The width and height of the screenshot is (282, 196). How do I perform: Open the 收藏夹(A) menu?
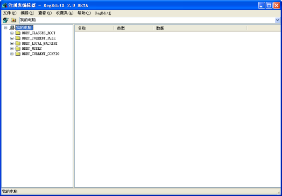[x=64, y=13]
